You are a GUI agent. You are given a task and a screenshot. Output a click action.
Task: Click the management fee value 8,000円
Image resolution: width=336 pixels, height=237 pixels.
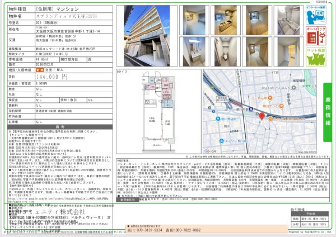click(x=41, y=84)
